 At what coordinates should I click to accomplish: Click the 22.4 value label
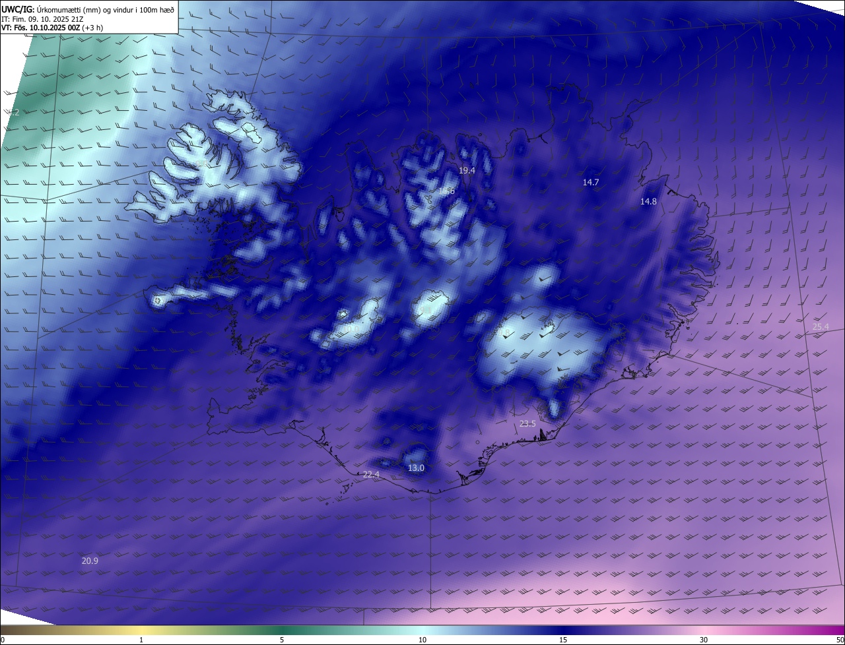371,474
